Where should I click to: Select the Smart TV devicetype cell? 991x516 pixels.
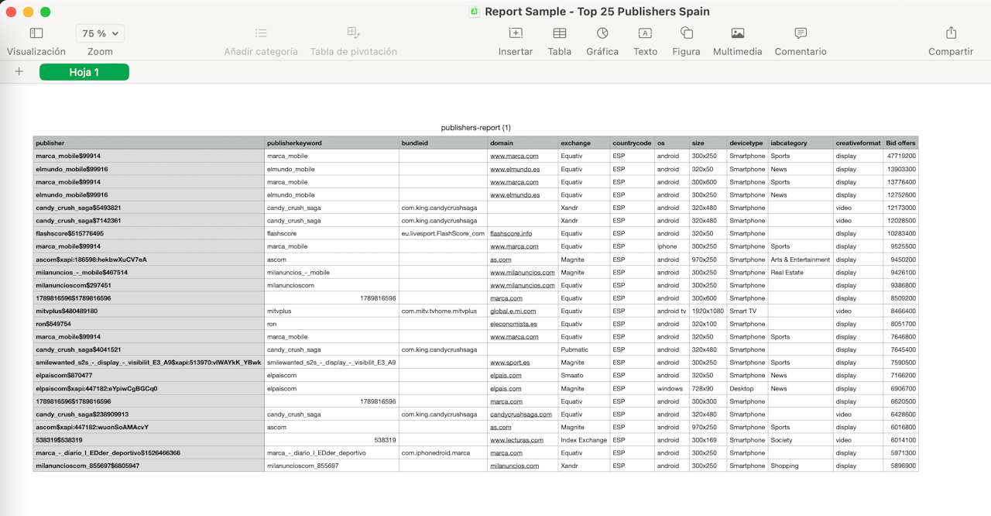click(747, 311)
